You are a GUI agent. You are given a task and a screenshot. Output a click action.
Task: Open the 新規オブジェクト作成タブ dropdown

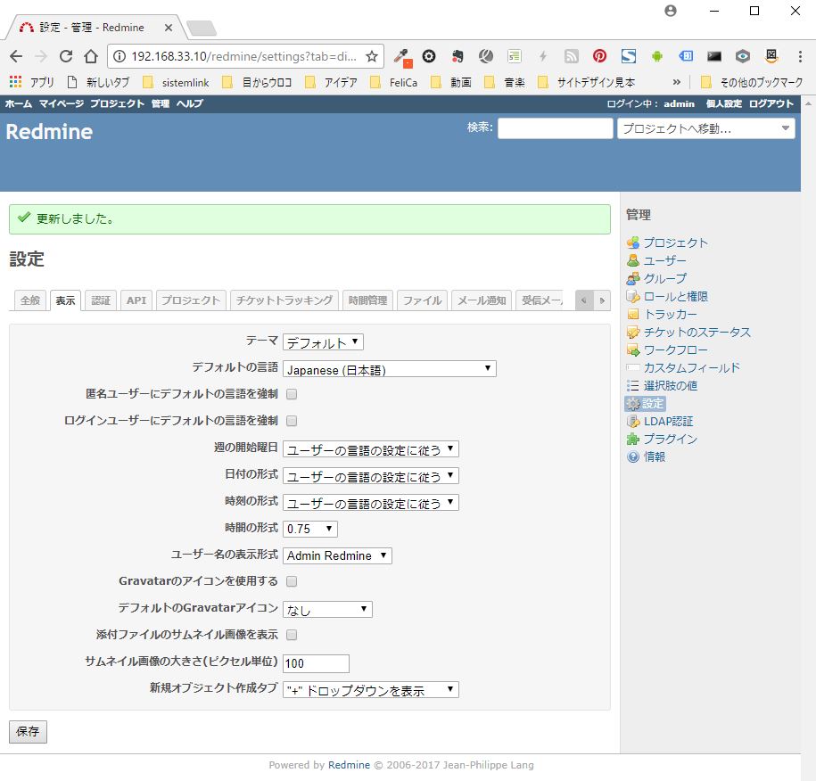click(370, 689)
